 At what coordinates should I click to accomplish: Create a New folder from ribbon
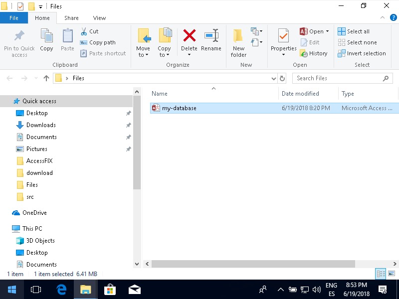[x=238, y=42]
